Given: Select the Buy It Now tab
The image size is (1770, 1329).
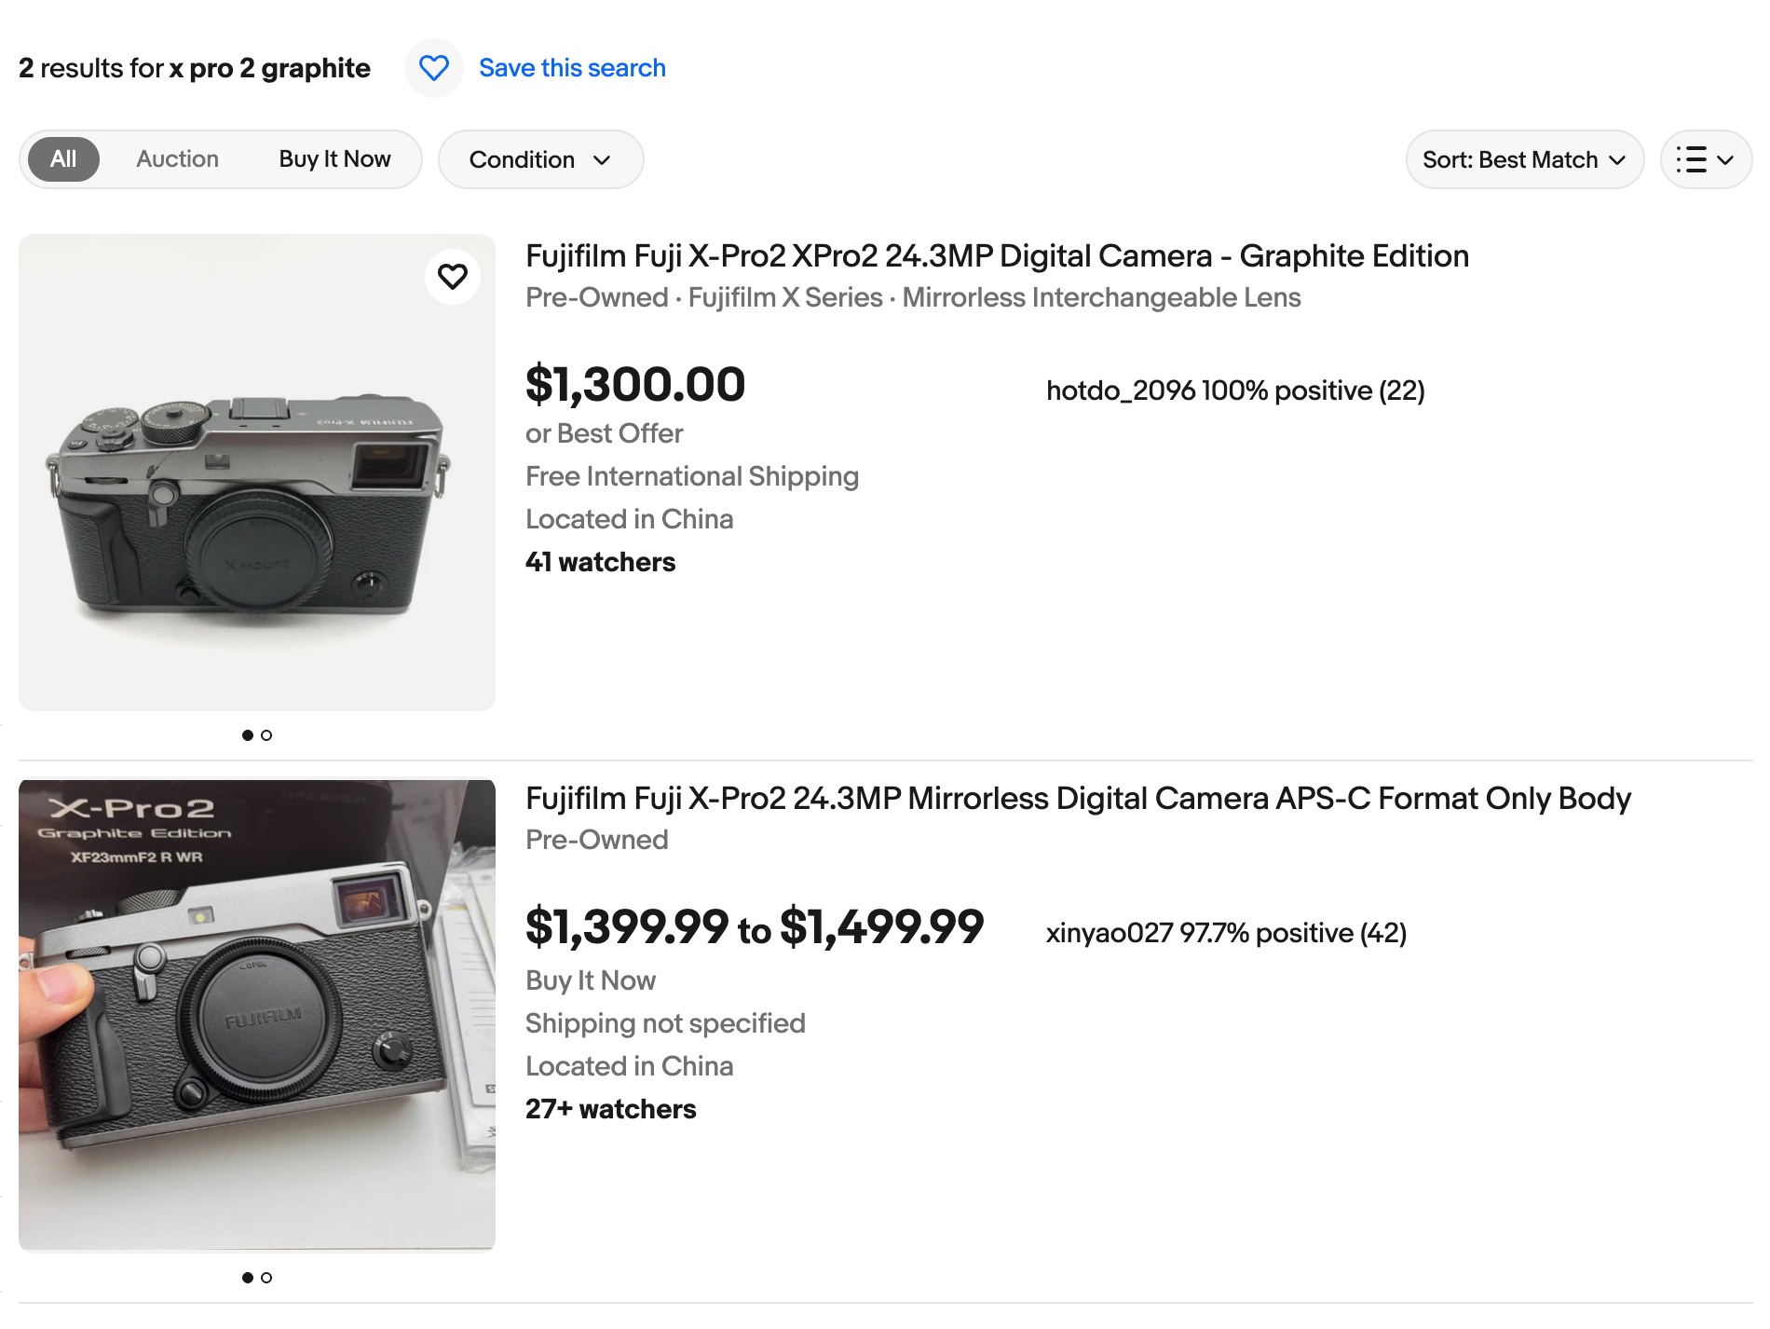Looking at the screenshot, I should click(x=335, y=159).
